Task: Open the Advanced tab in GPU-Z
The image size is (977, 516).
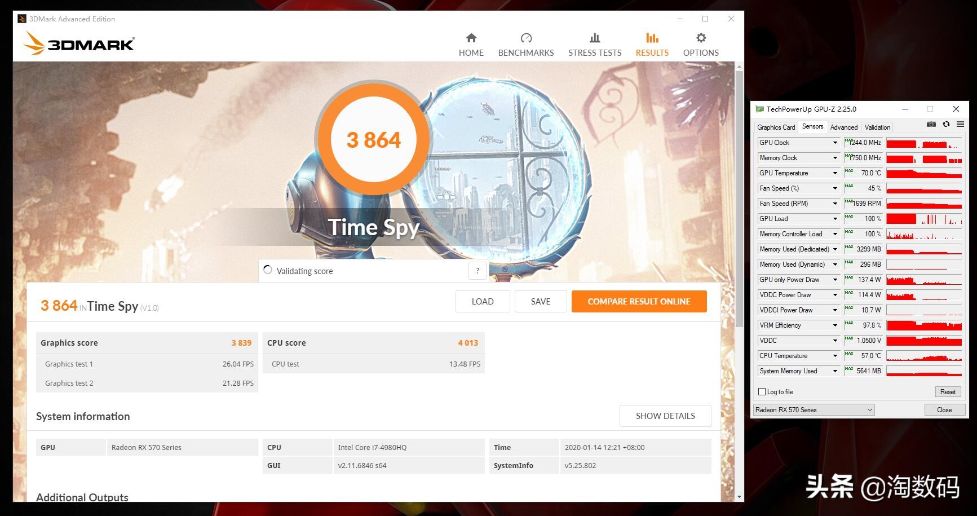Action: pos(844,127)
